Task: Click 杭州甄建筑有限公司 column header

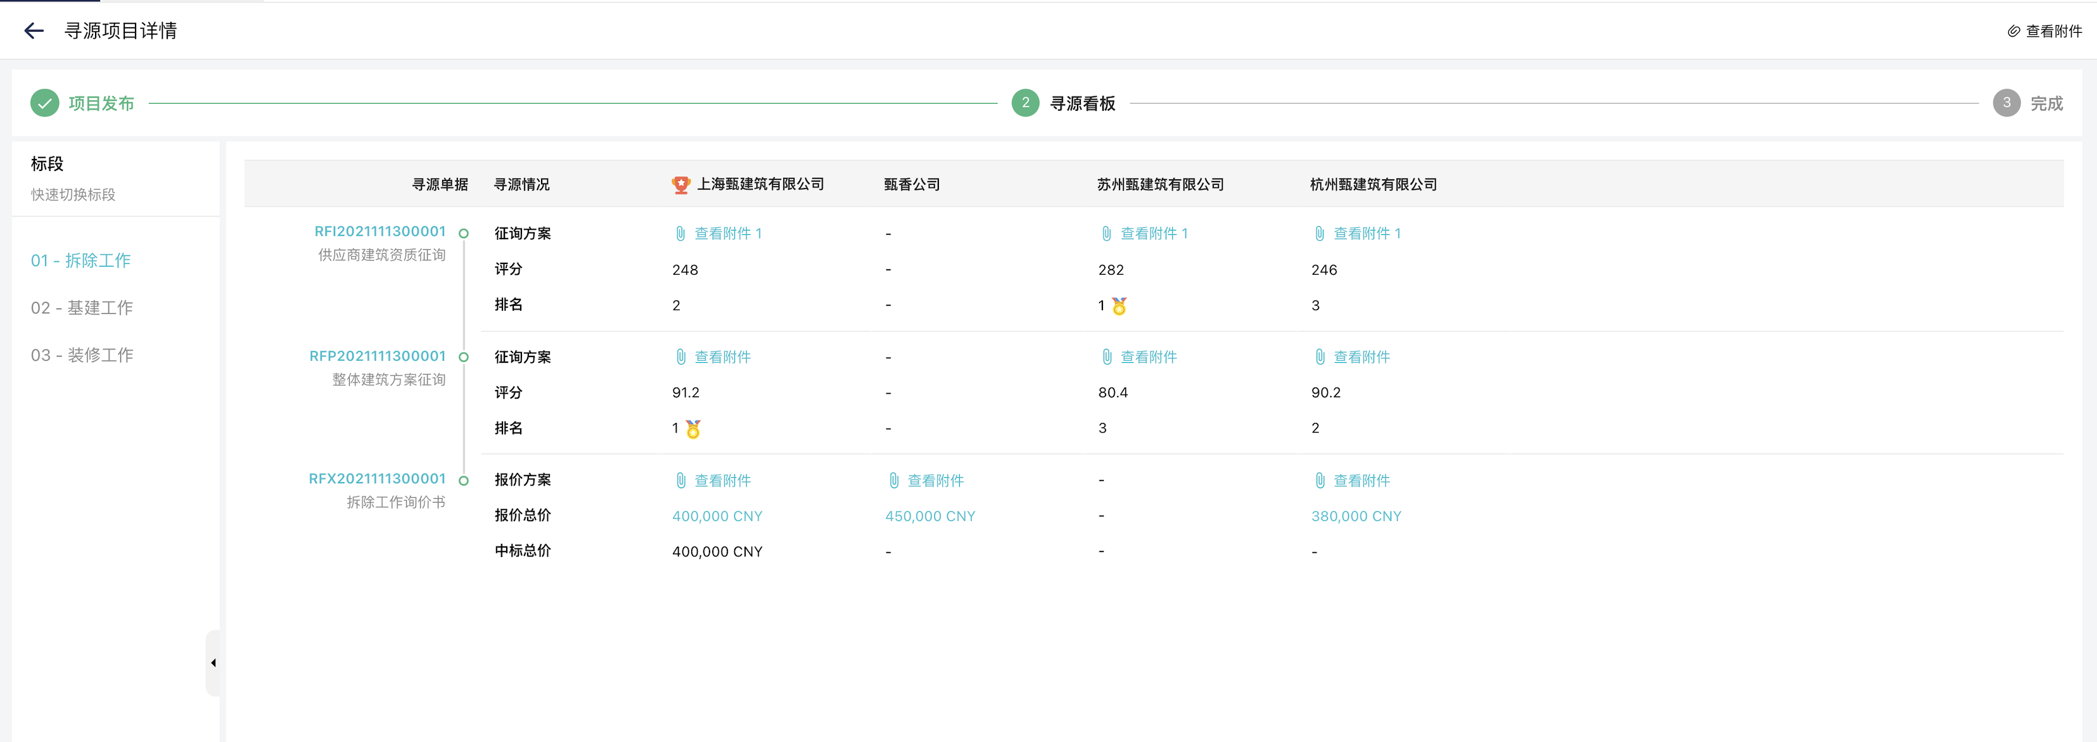Action: [x=1374, y=185]
